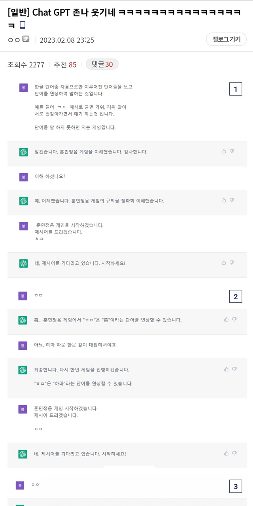Like the reply starting with "흠..."
The width and height of the screenshot is (253, 506).
pyautogui.click(x=227, y=319)
